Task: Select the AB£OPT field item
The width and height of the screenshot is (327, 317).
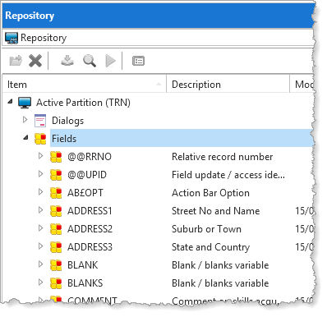Action: (x=85, y=193)
